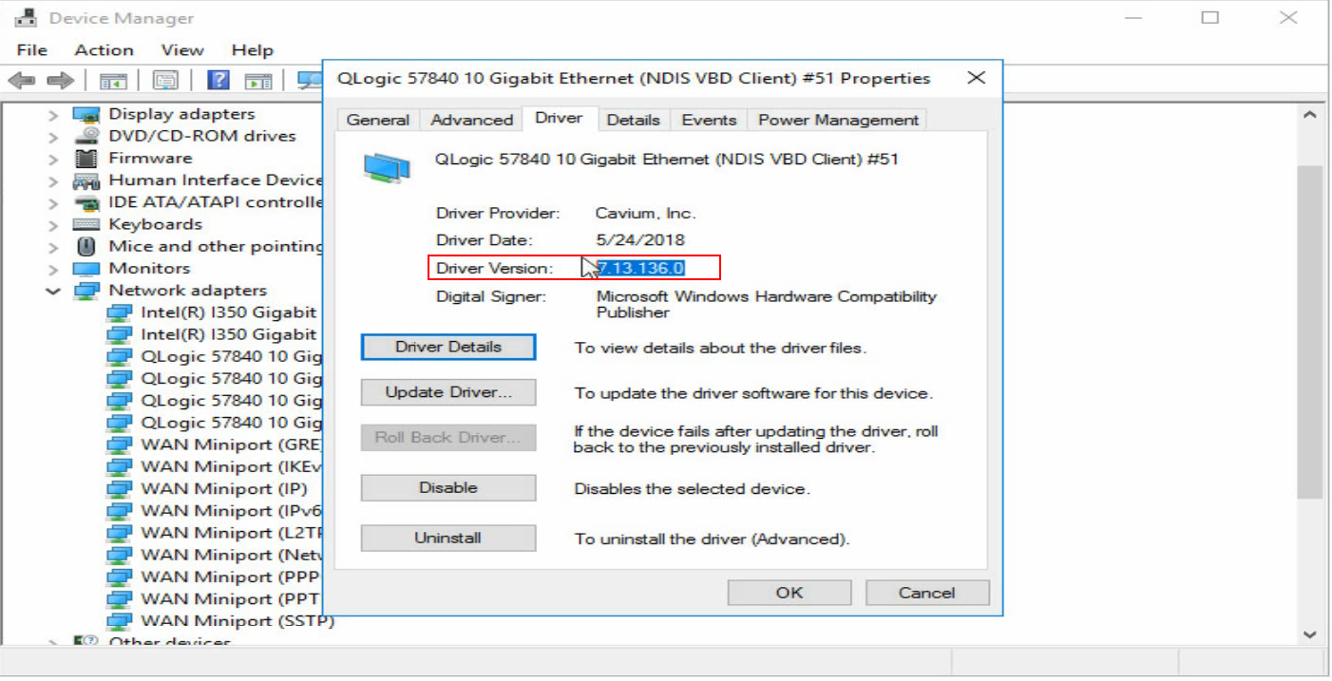Switch to the Power Management tab
Viewport: 1332px width, 681px height.
(x=838, y=120)
